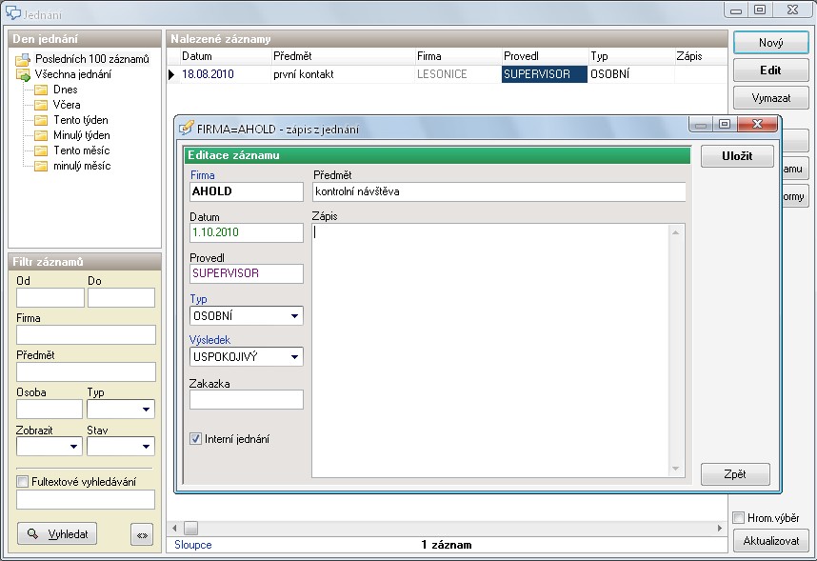Tick the Hrom.výběr checkbox
The height and width of the screenshot is (561, 817).
pos(738,518)
